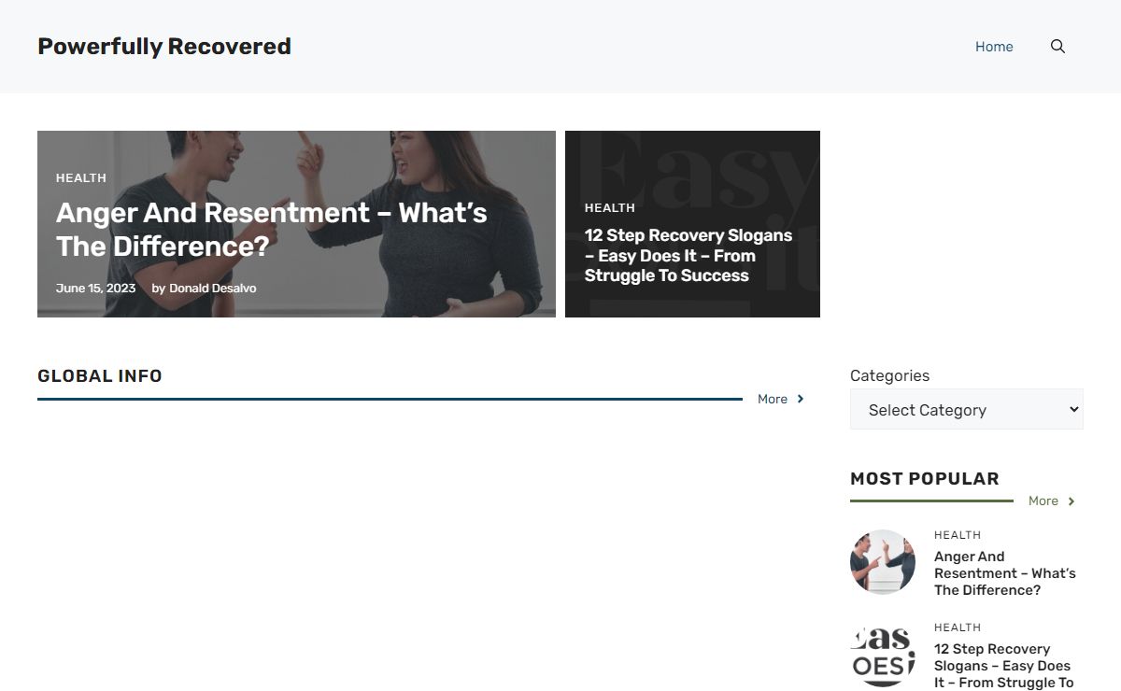The image size is (1121, 691).
Task: Open the round Anger And Resentment sidebar thumbnail
Action: pyautogui.click(x=883, y=562)
